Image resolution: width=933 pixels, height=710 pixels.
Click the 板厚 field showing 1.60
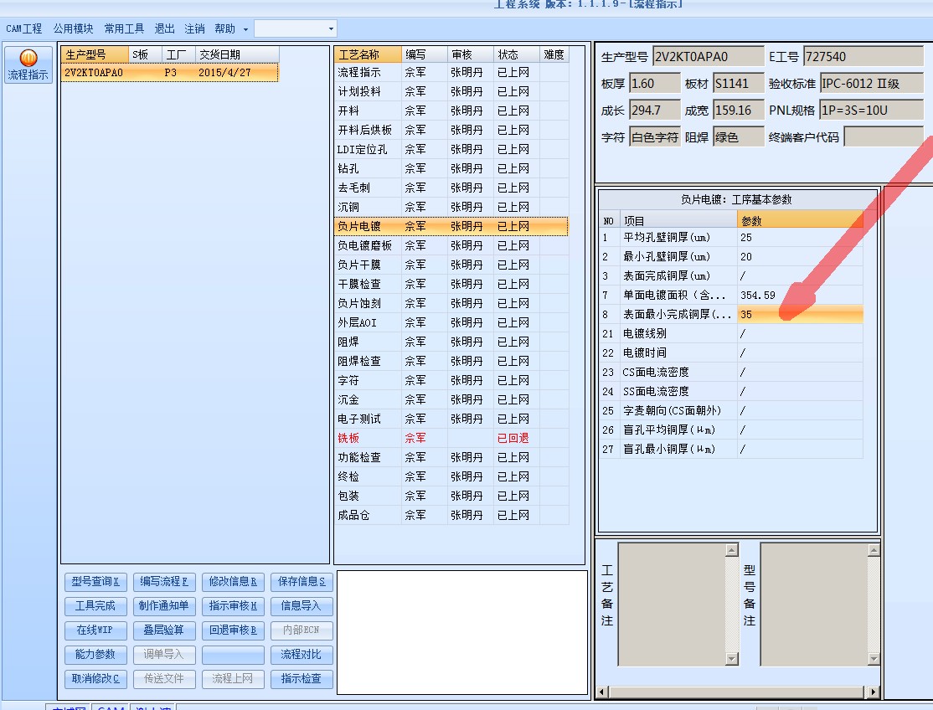[655, 83]
